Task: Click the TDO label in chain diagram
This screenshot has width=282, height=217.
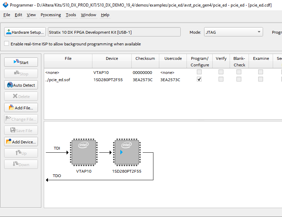Action: point(57,176)
